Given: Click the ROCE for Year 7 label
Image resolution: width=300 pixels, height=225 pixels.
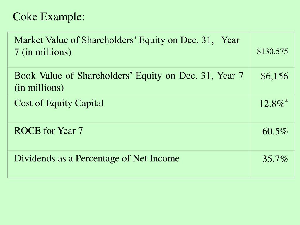Looking at the screenshot, I should 48,131.
